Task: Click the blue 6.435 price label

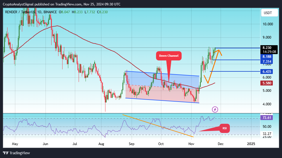Action: click(x=267, y=72)
